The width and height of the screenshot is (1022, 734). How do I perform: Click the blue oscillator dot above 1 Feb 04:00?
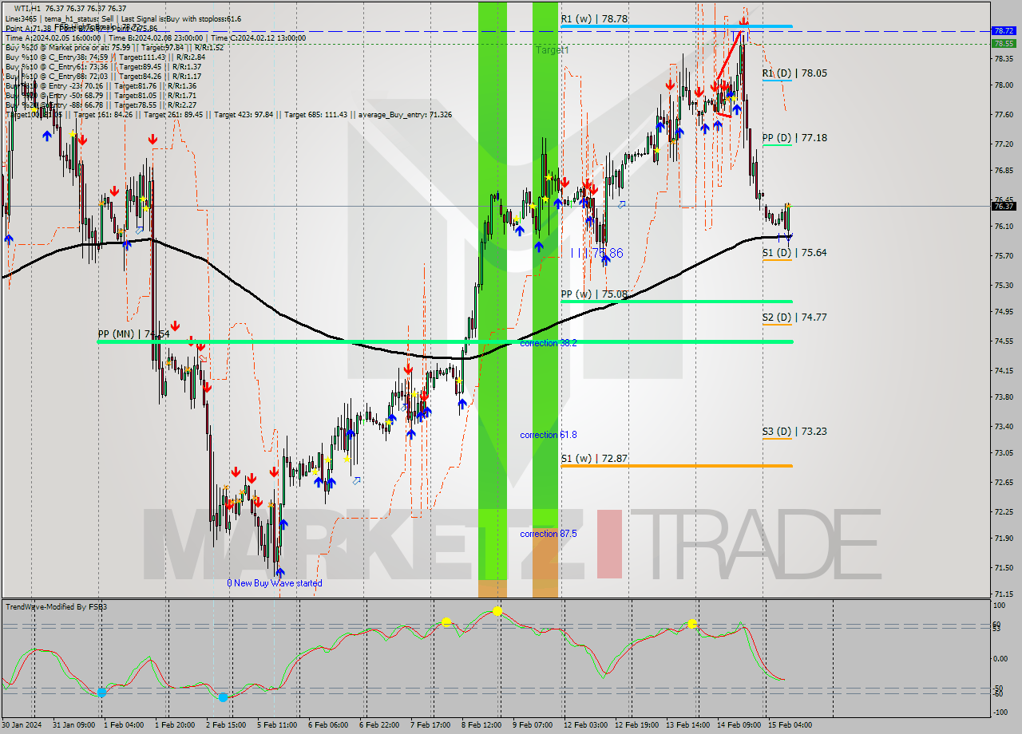click(x=101, y=693)
